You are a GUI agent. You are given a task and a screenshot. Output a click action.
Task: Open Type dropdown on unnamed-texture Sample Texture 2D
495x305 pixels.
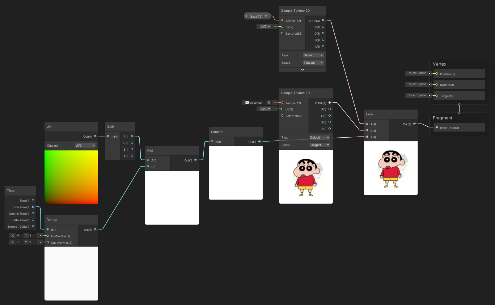click(319, 138)
